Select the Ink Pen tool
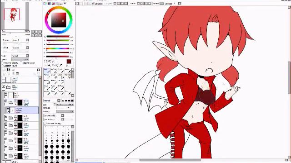The width and height of the screenshot is (291, 163). [60, 81]
